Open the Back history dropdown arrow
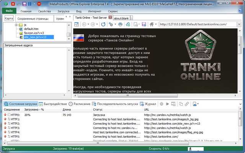The image size is (245, 153). click(x=88, y=25)
